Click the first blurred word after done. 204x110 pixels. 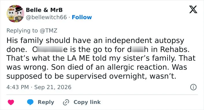tap(50, 49)
